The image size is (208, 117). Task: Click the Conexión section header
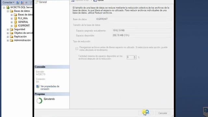click(x=52, y=67)
